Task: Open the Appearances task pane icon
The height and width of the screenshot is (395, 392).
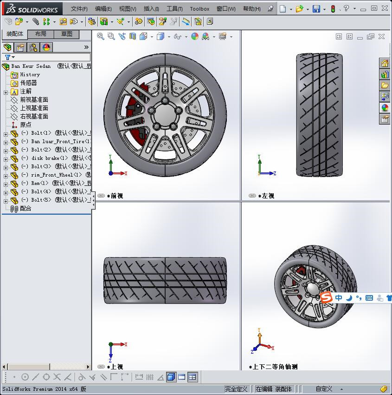Action: click(385, 107)
